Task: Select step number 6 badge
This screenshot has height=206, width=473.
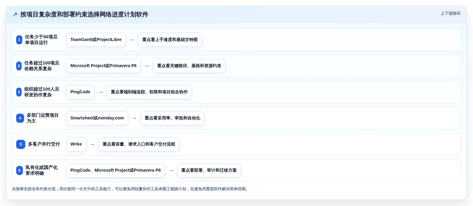Action: tap(20, 170)
